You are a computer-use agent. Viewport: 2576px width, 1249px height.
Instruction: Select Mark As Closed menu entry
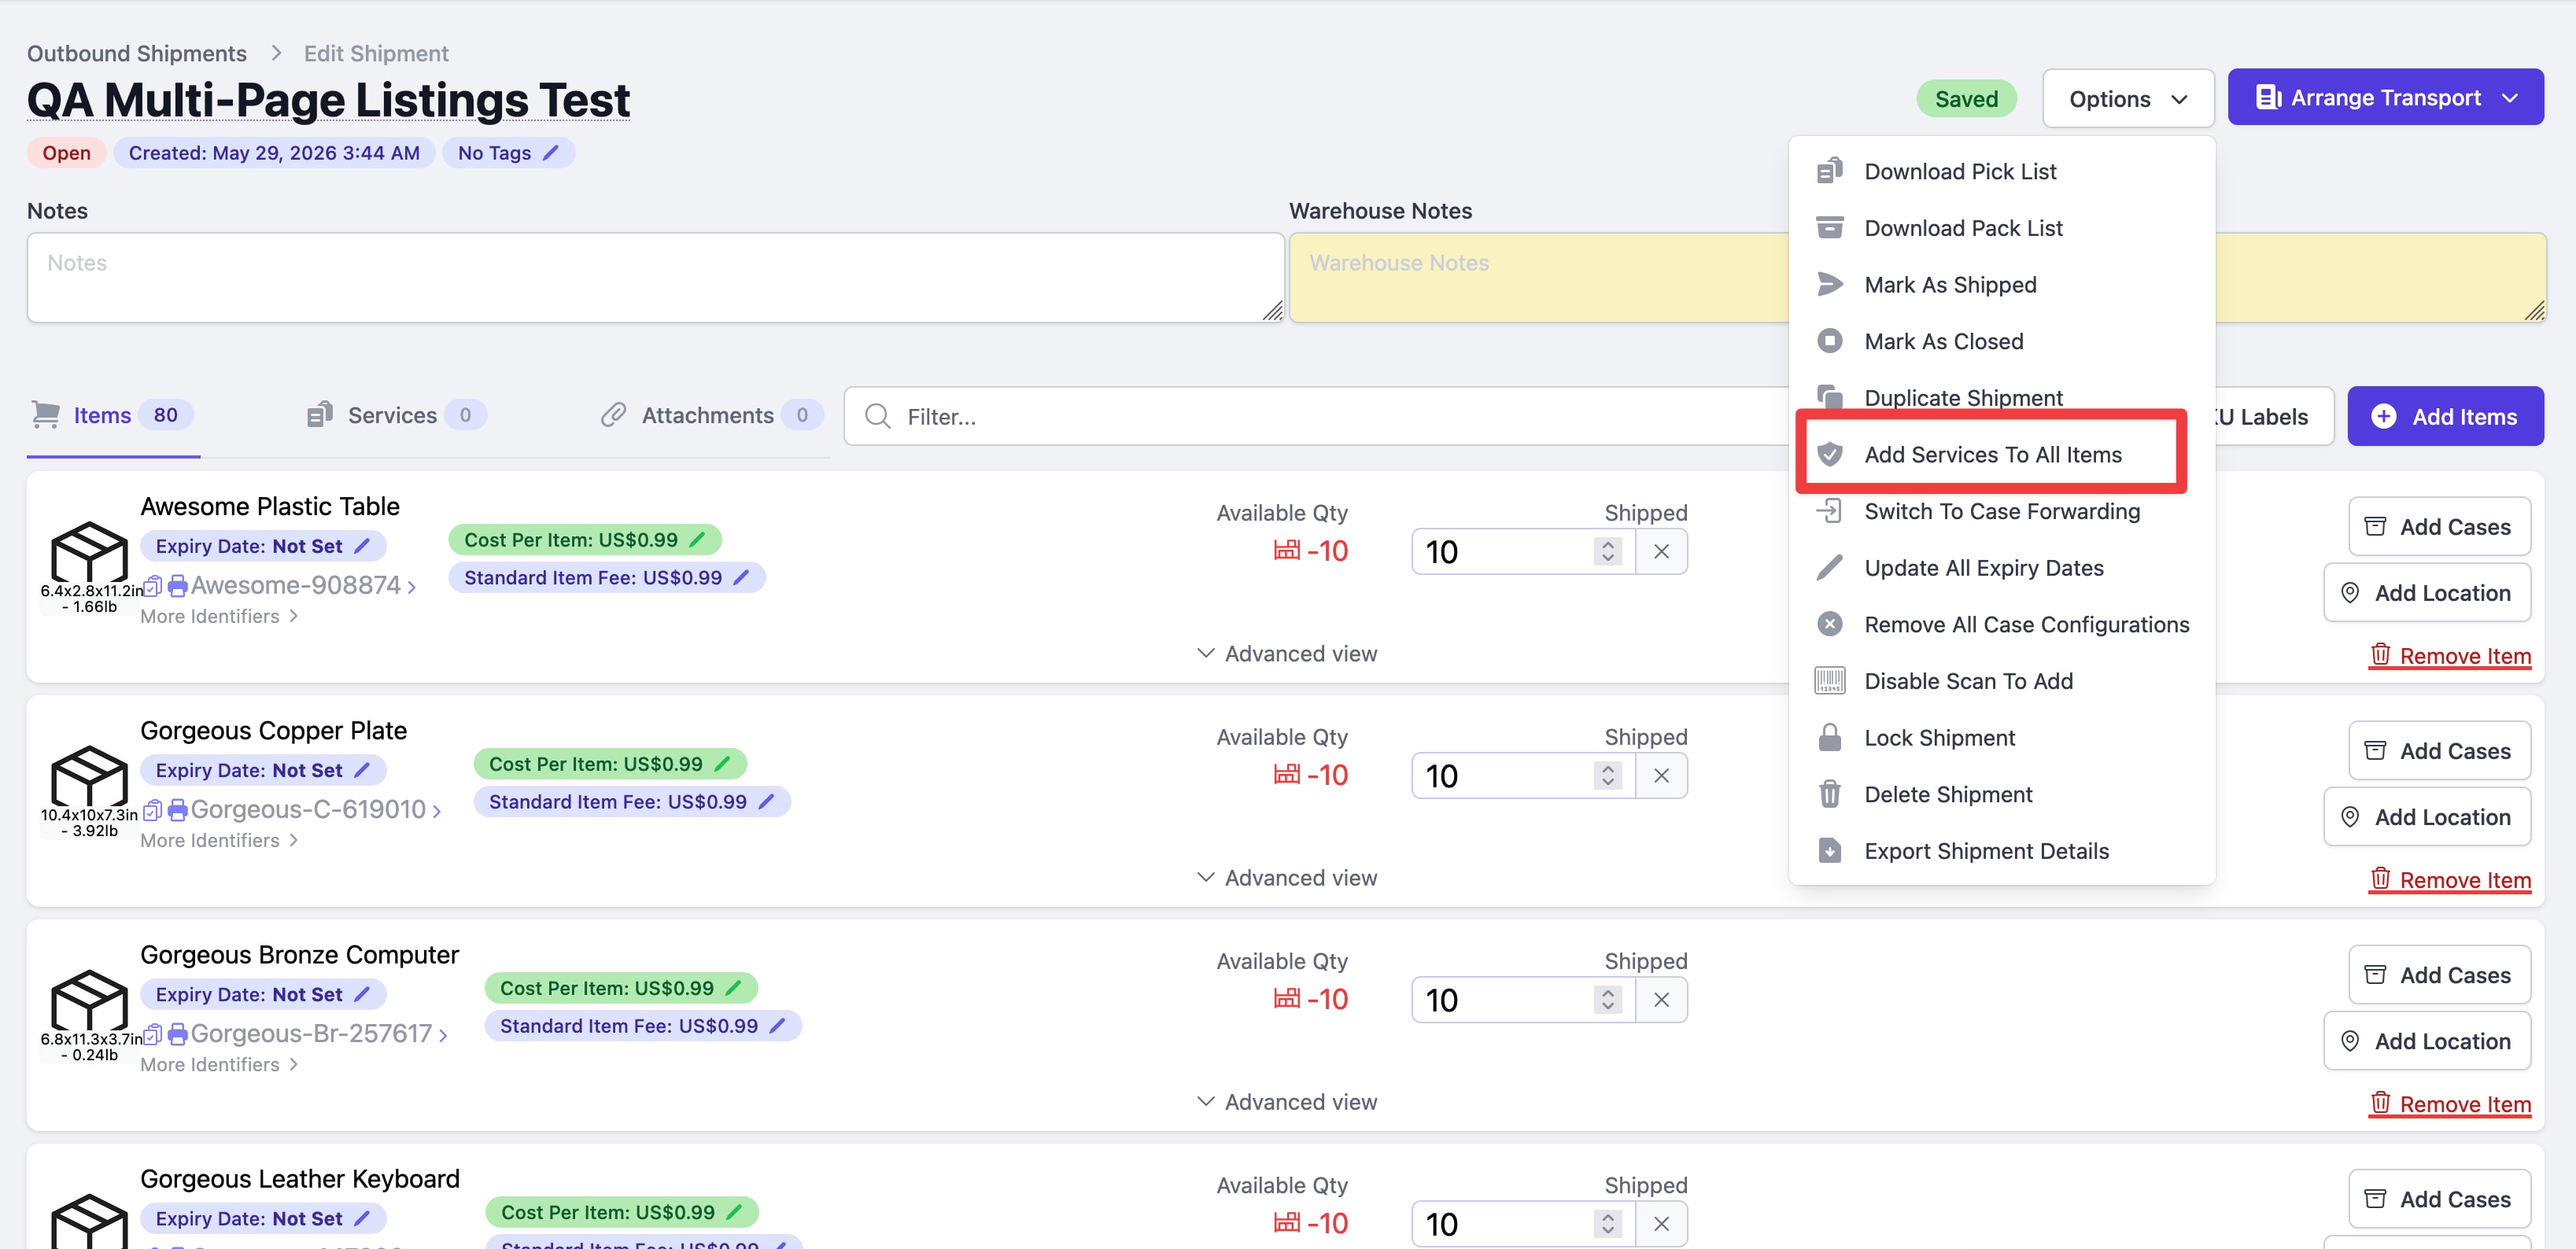2001,341
